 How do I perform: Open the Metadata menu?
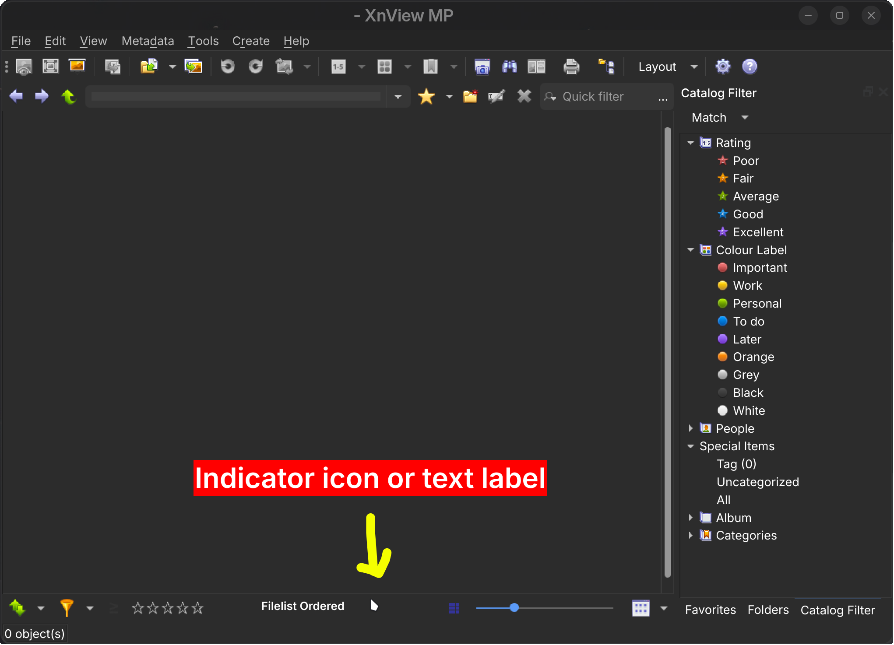click(148, 41)
